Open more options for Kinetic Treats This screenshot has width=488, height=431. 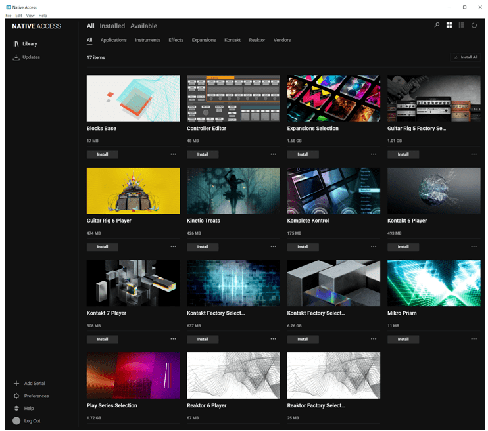pyautogui.click(x=273, y=246)
